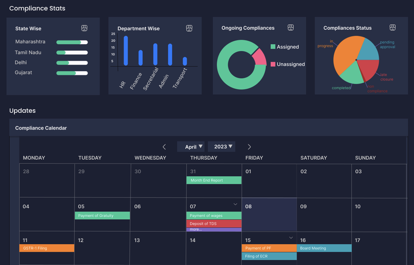The image size is (414, 265).
Task: Open the Month End Report event
Action: point(214,180)
